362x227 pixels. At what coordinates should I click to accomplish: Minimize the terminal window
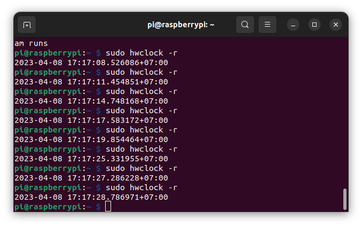tap(293, 25)
